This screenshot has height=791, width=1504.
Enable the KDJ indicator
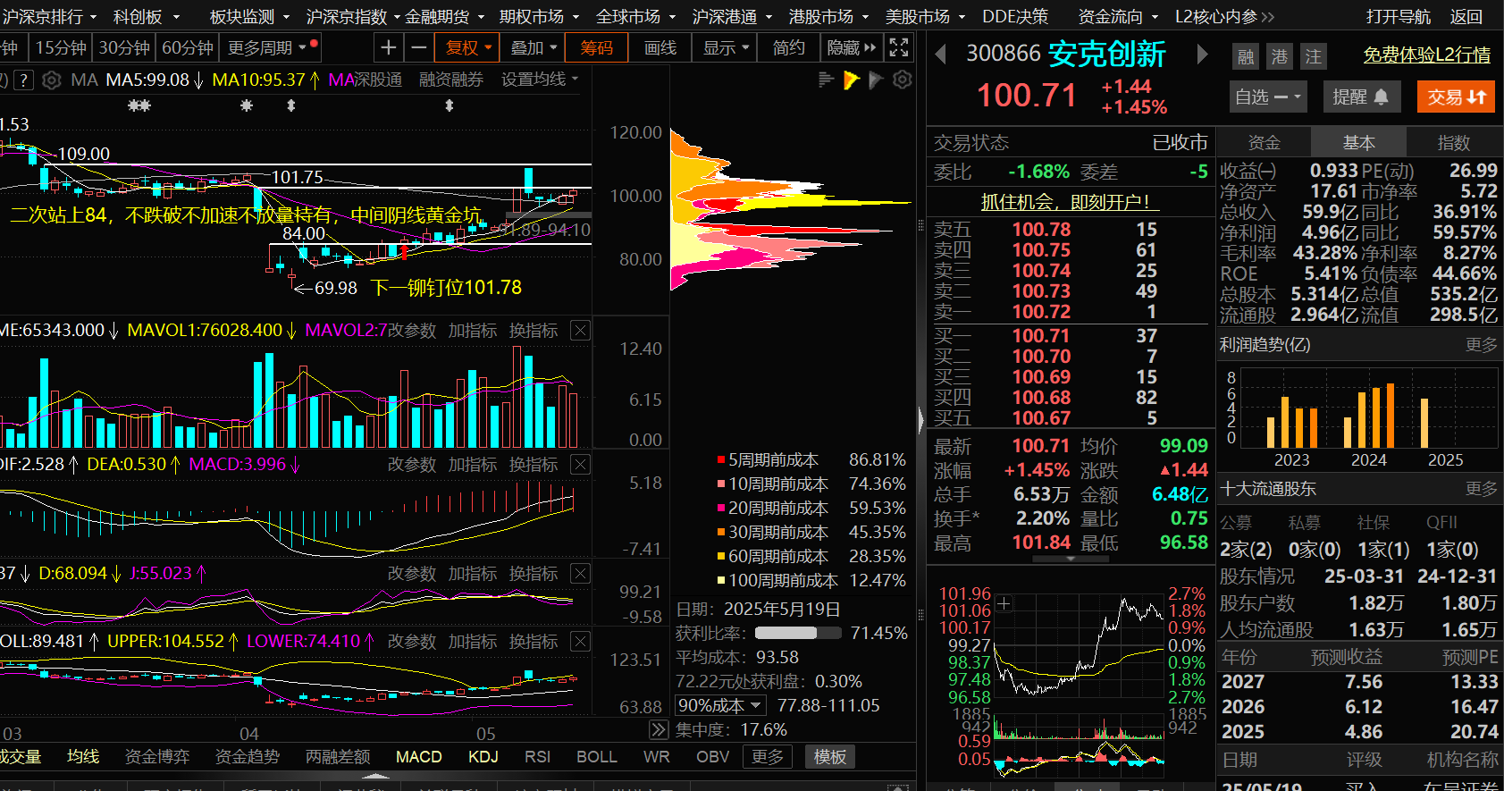tap(483, 757)
